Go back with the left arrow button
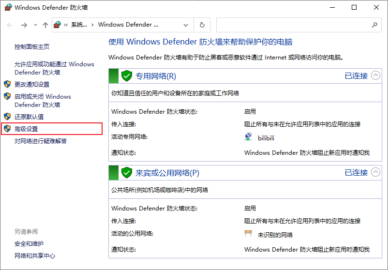Viewport: 388px width, 270px height. click(10, 25)
